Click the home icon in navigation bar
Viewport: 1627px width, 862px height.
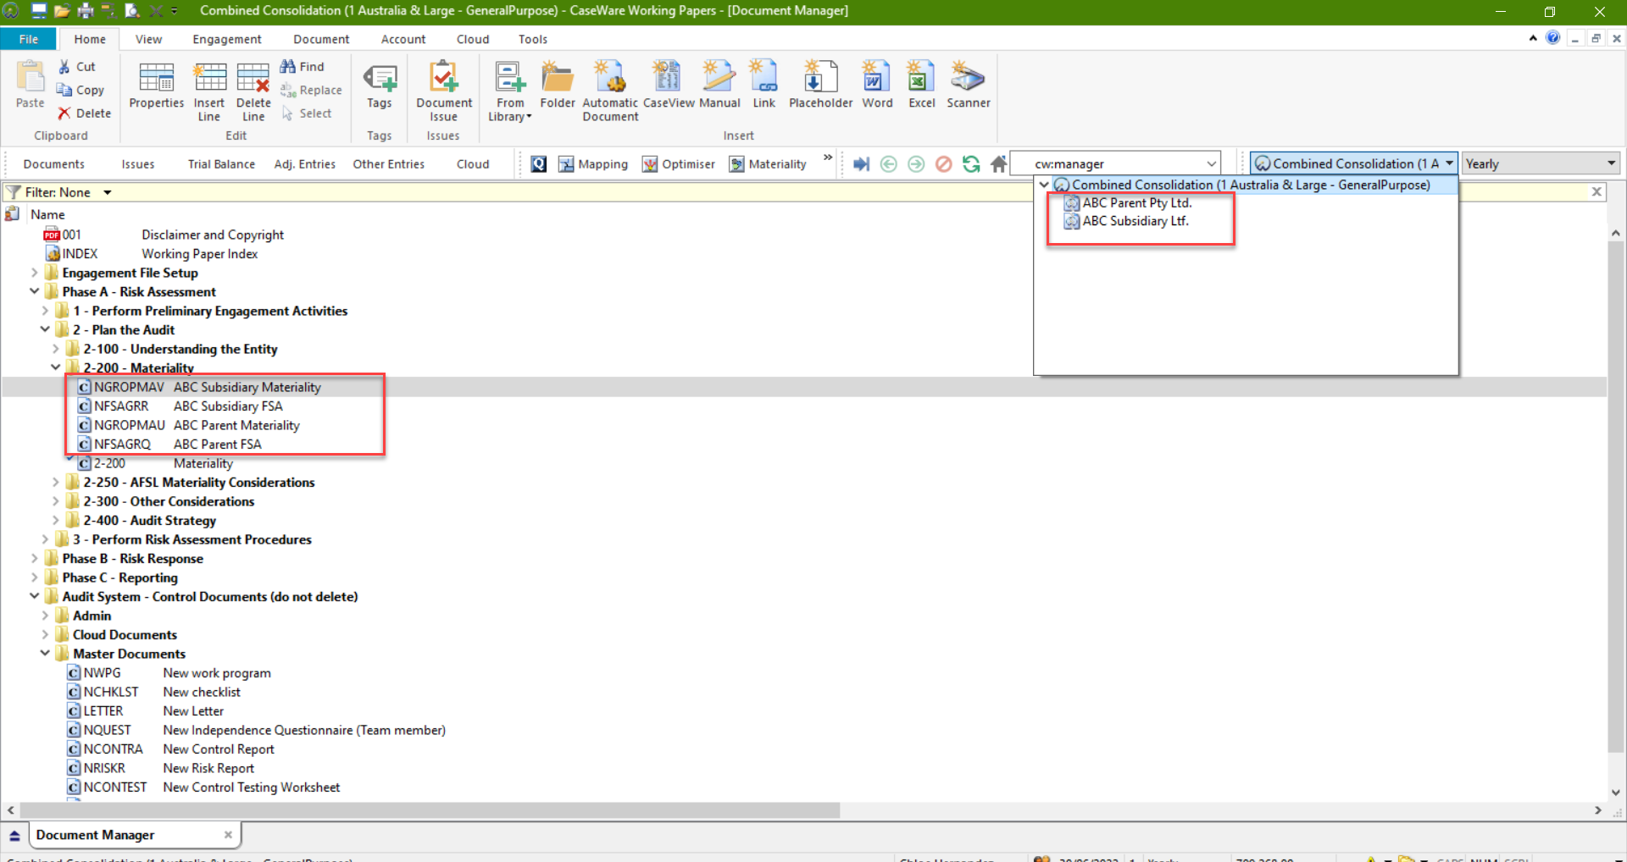[x=998, y=164]
